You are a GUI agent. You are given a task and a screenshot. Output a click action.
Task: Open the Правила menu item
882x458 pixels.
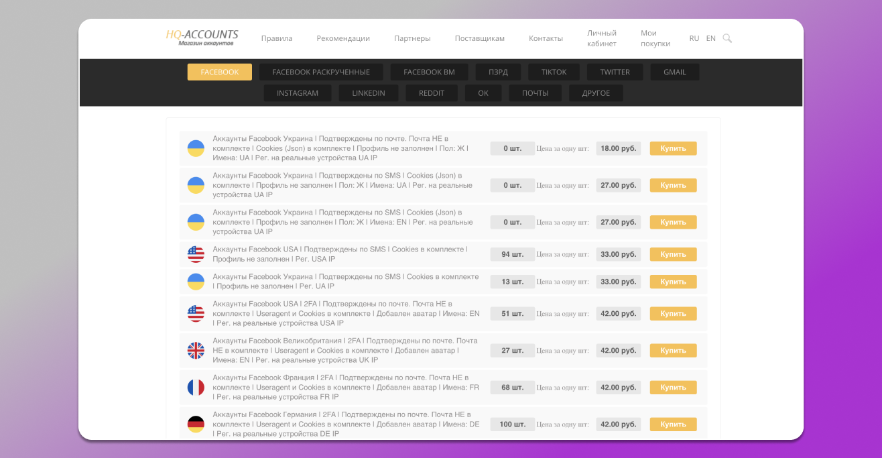(x=277, y=38)
